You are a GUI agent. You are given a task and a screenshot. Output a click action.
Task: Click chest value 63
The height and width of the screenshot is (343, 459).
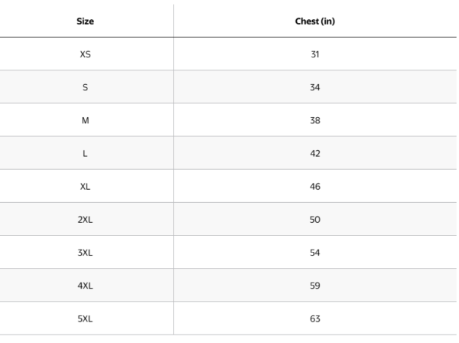tap(315, 318)
